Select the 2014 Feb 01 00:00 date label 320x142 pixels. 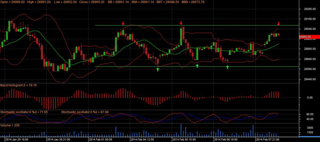101,140
